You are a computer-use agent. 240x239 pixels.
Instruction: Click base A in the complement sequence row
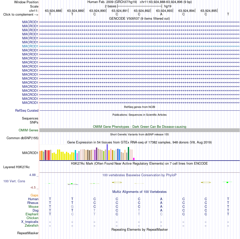pyautogui.click(x=161, y=14)
